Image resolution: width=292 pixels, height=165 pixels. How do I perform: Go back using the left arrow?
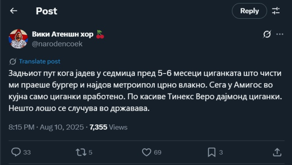(x=14, y=11)
